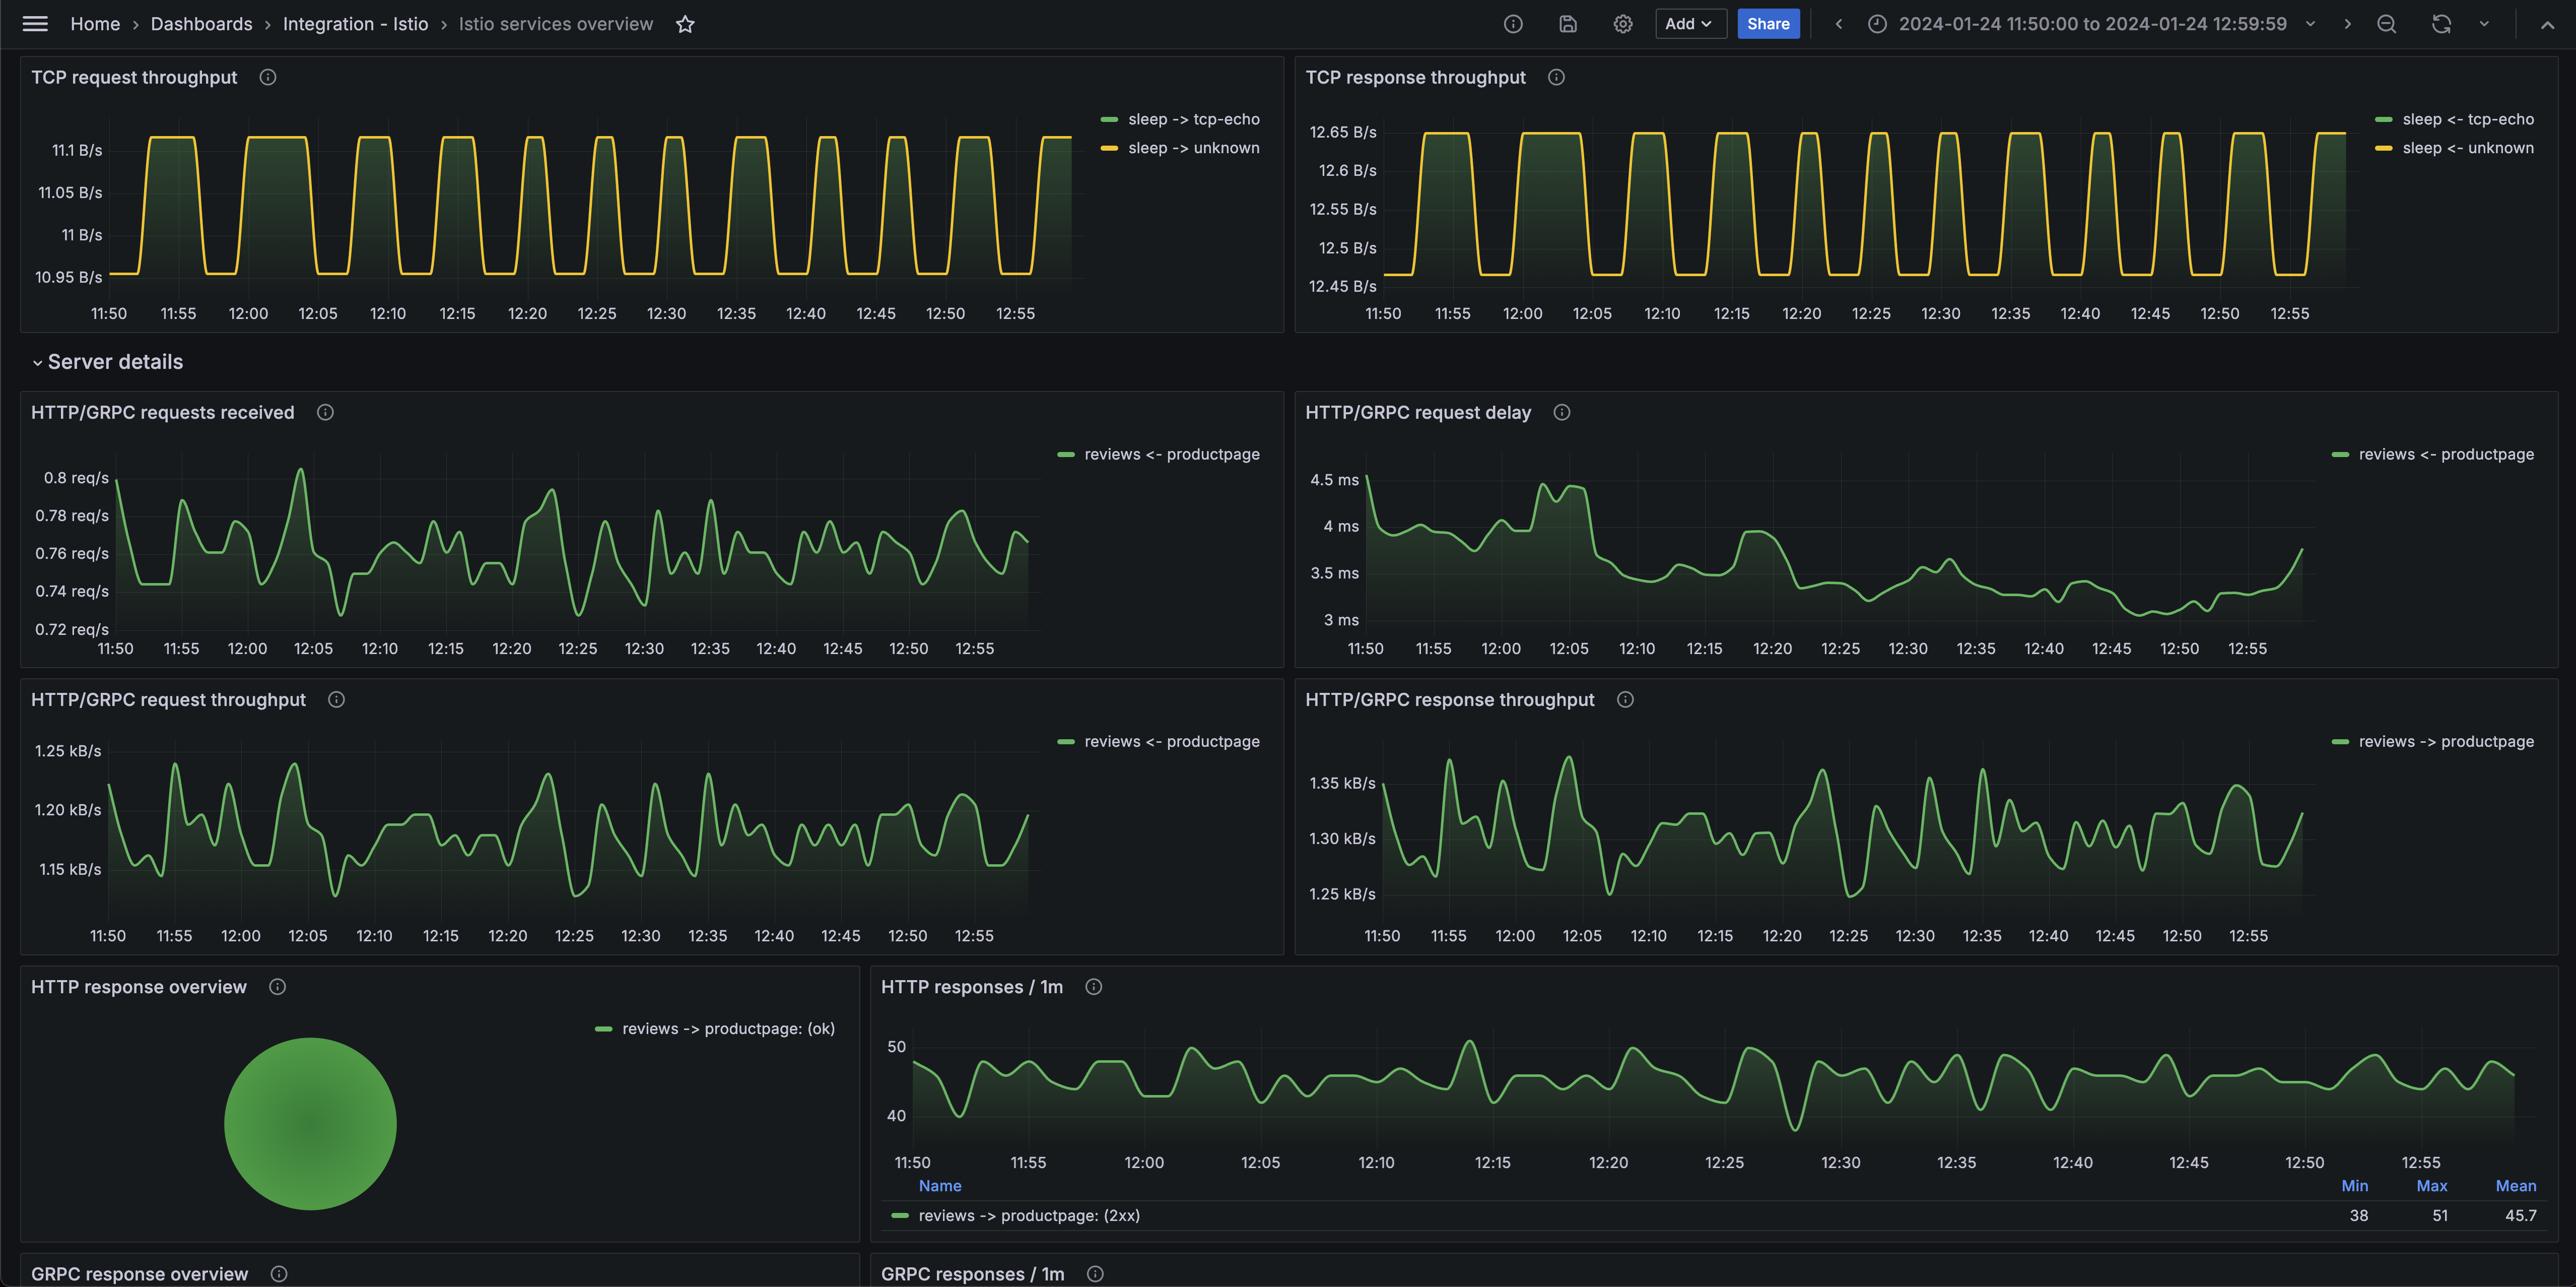Zoom out the time range
2576x1287 pixels.
2387,24
